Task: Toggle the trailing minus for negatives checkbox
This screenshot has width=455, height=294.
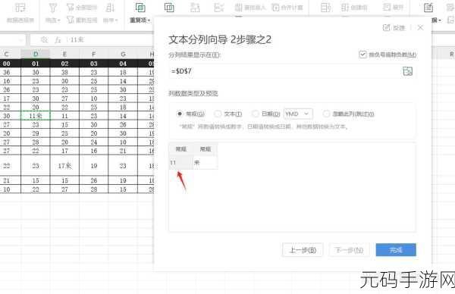Action: (x=362, y=55)
